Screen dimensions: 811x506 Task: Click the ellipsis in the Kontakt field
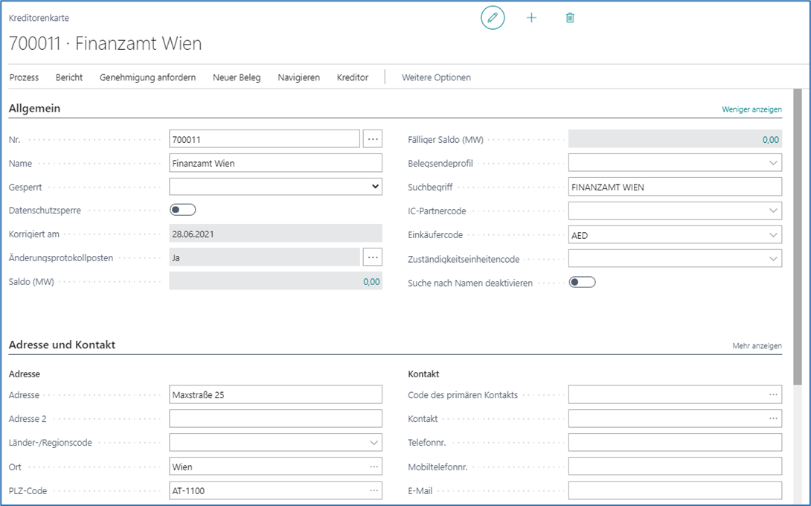click(773, 418)
